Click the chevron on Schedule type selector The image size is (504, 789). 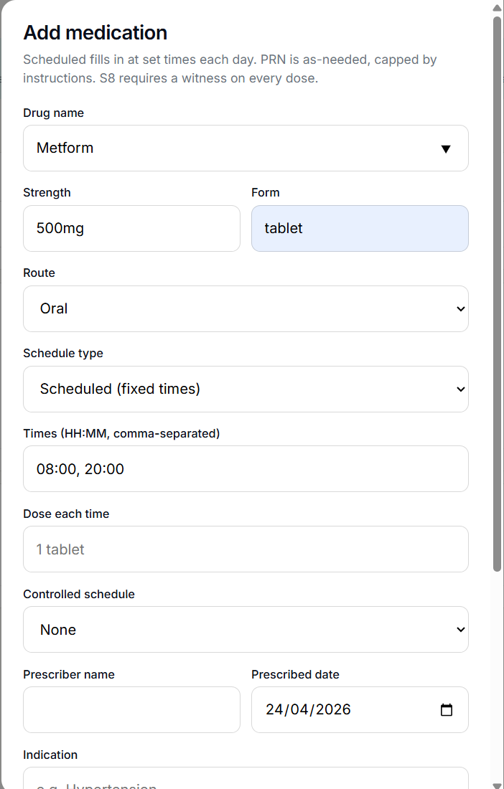click(x=460, y=389)
